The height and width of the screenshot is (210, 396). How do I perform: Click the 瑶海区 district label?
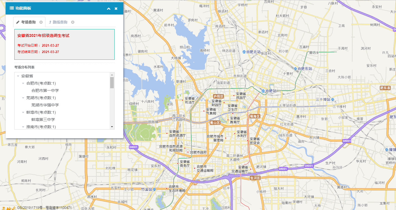[255, 116]
